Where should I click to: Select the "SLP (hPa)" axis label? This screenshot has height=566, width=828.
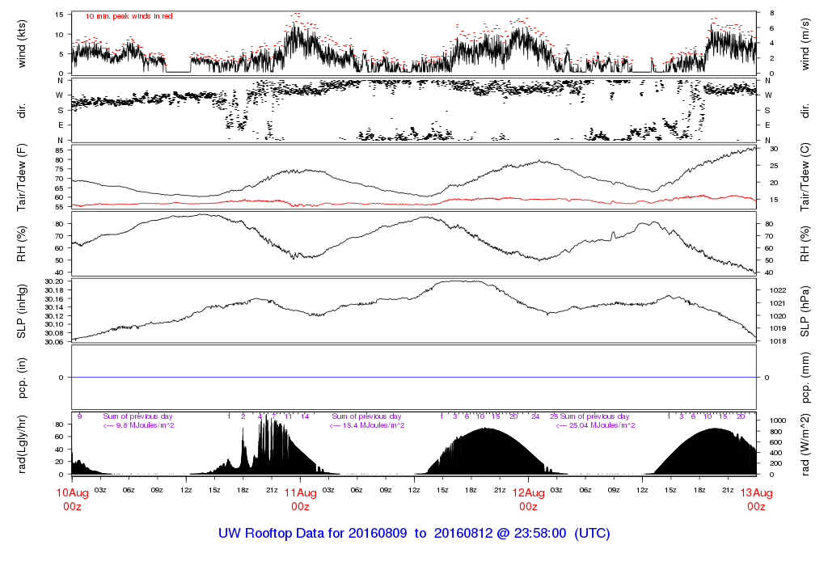[805, 311]
